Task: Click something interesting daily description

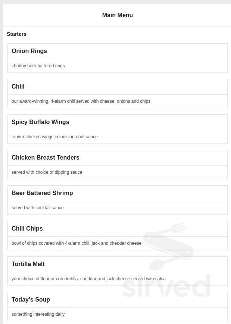Action: (38, 314)
